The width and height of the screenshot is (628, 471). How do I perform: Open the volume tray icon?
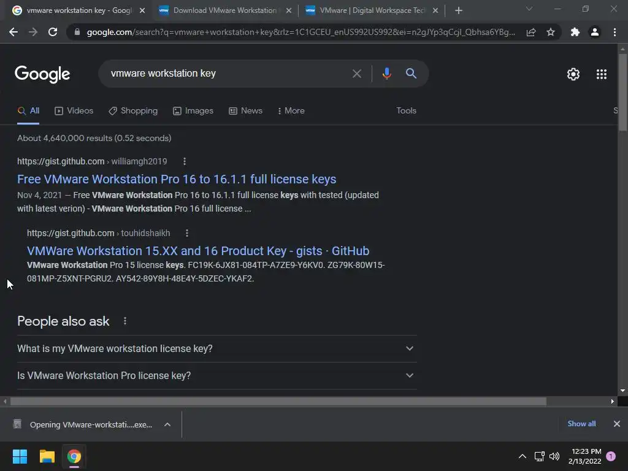coord(554,456)
